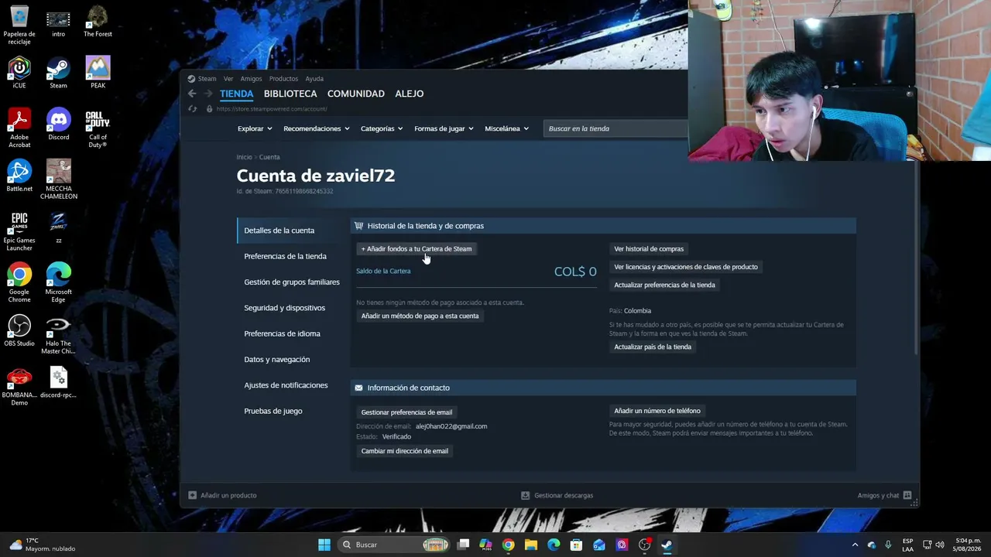This screenshot has height=557, width=991.
Task: Expand the Recomendaciones dropdown
Action: [x=316, y=128]
